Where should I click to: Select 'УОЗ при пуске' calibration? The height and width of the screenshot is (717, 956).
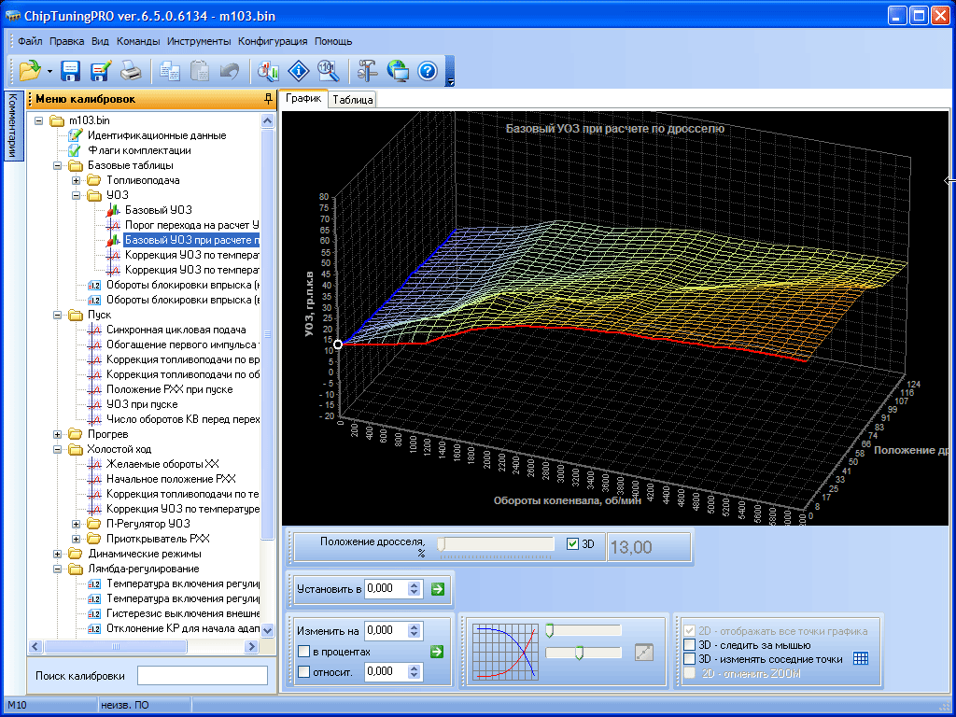coord(142,404)
